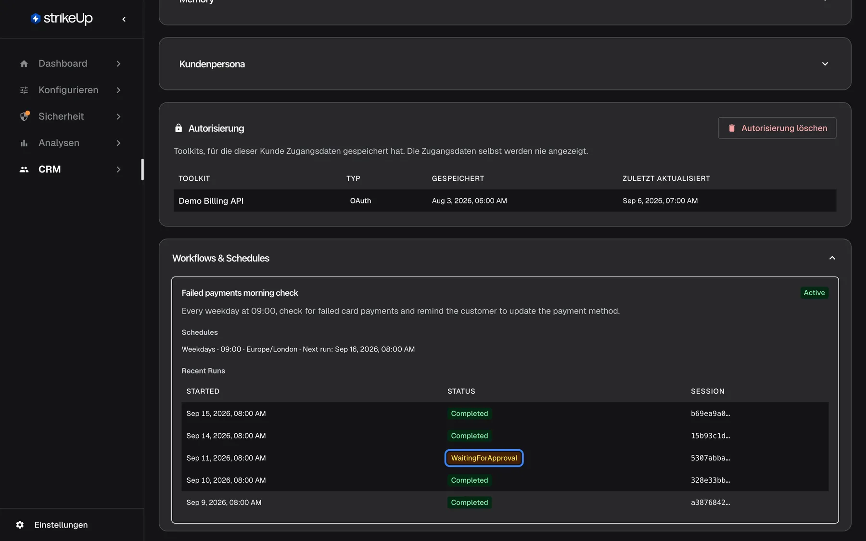Click the CRM people icon
Viewport: 866px width, 541px height.
click(x=24, y=169)
